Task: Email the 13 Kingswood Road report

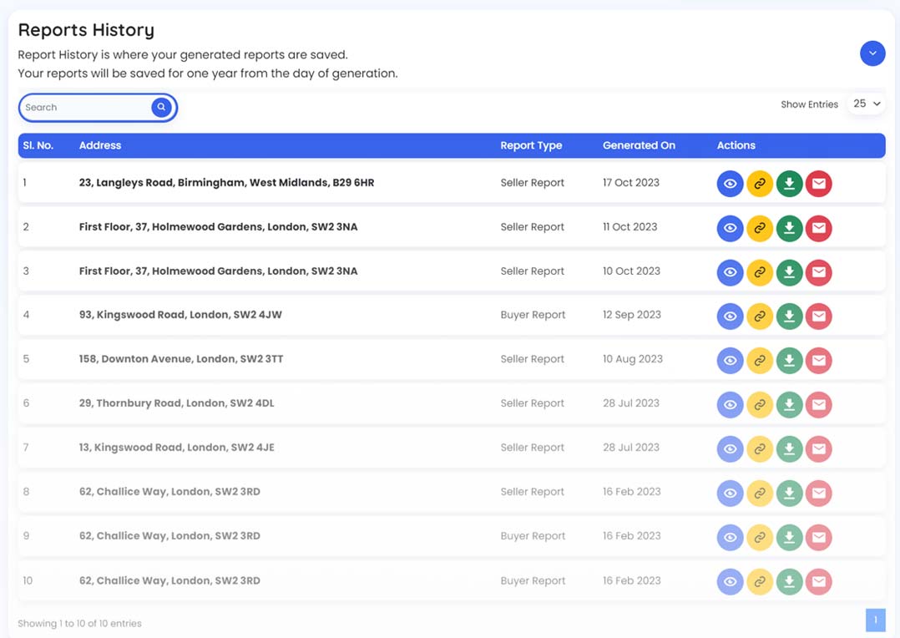Action: point(819,449)
